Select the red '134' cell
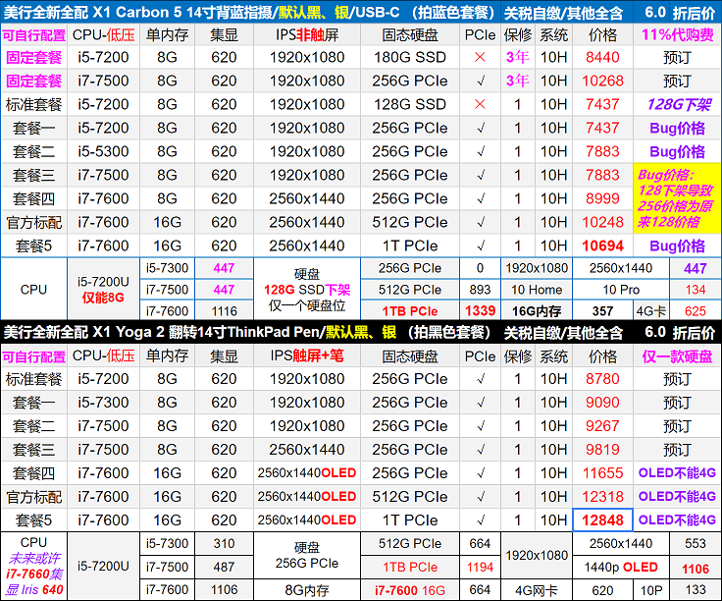Viewport: 722px width, 601px height. pos(696,290)
